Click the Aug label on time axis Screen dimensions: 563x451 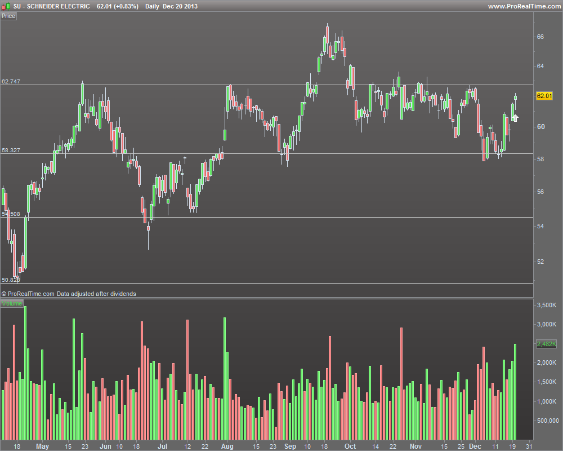(227, 446)
